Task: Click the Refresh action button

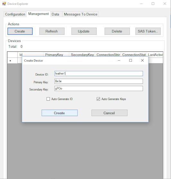Action: coord(52,31)
